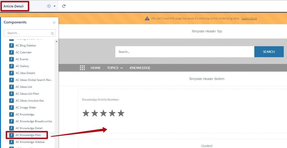Click the icon beside AC Ideas List Filter
The width and height of the screenshot is (287, 148).
11,94
